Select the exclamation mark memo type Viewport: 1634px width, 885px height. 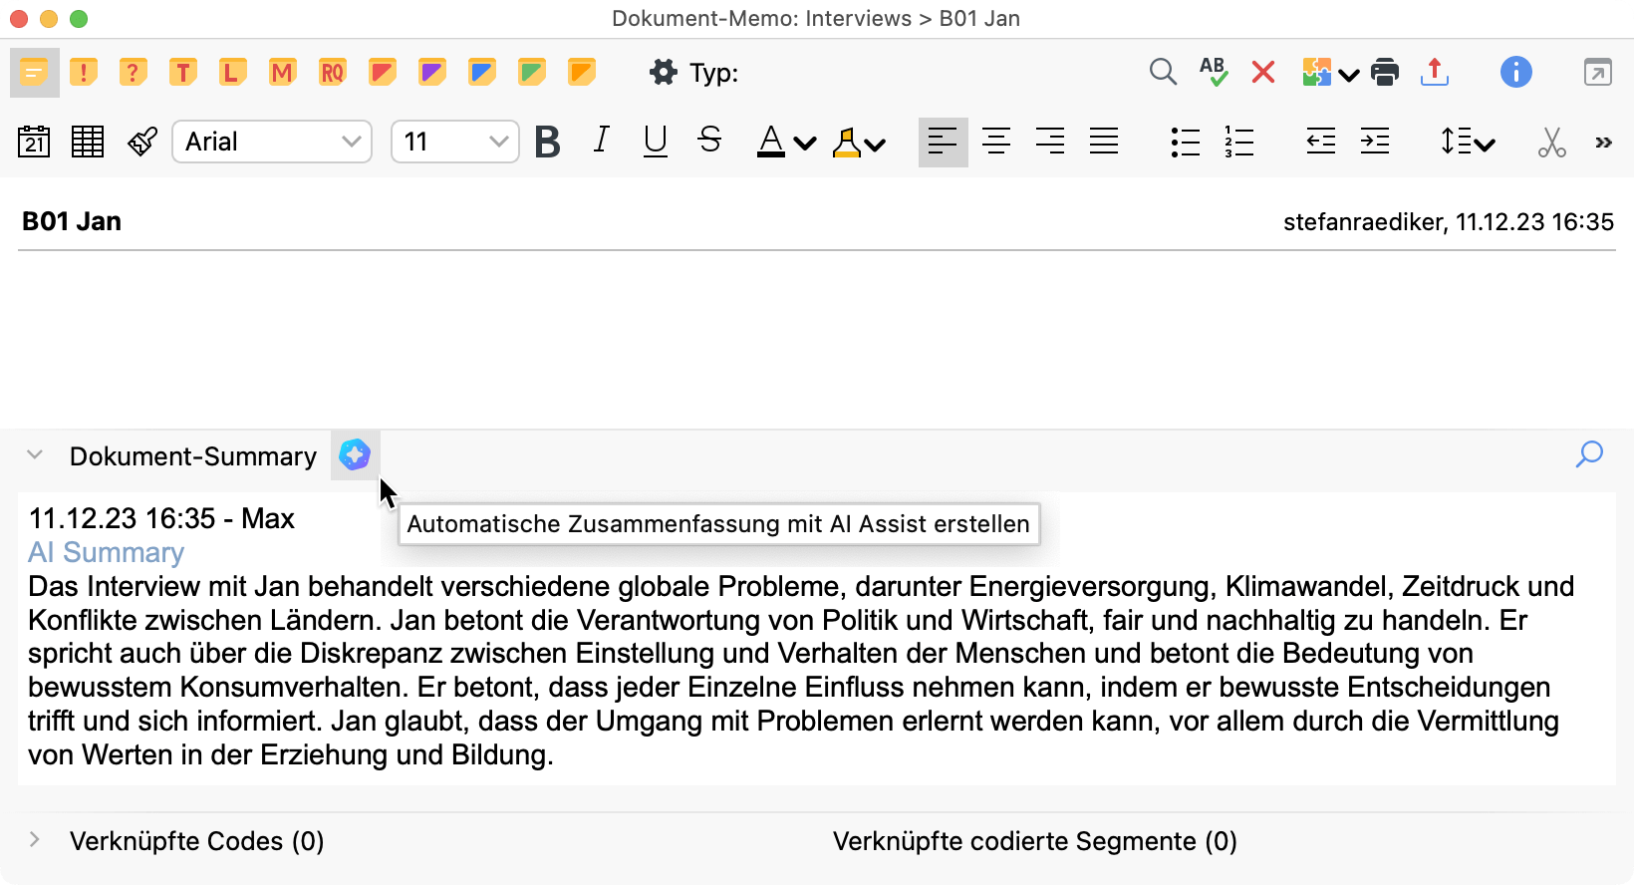[84, 73]
